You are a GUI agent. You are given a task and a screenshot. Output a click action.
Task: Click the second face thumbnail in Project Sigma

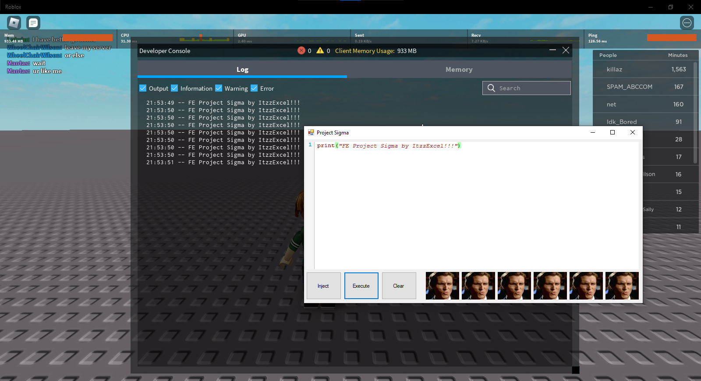click(x=478, y=286)
